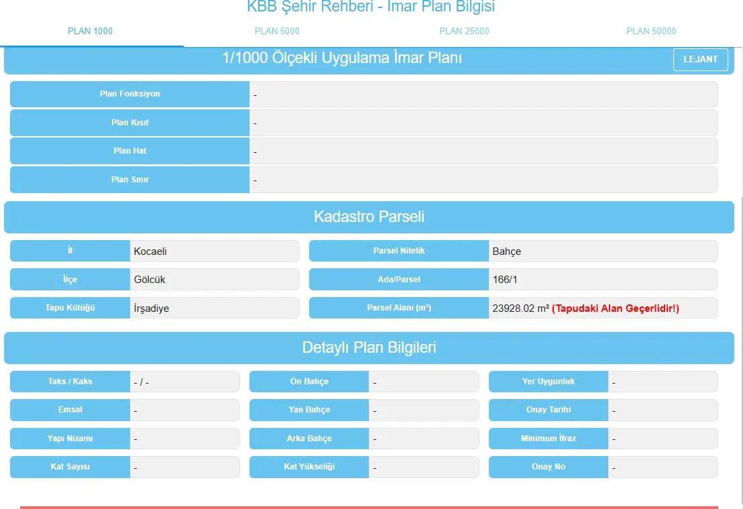Select the area value '23928.02 m²'

click(x=521, y=308)
